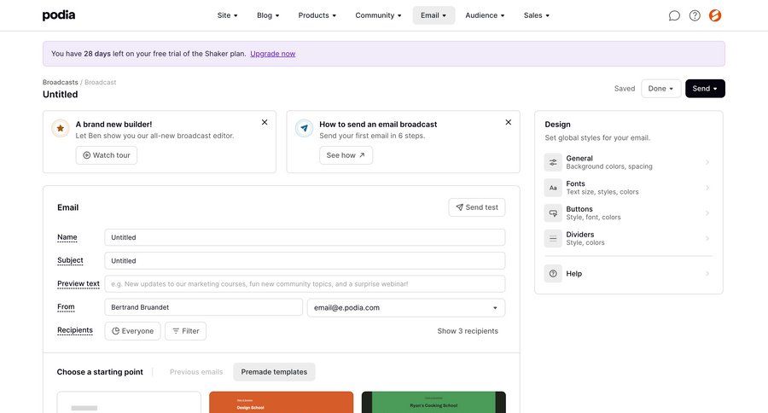
Task: Click the Fonts Aa icon
Action: click(x=553, y=188)
